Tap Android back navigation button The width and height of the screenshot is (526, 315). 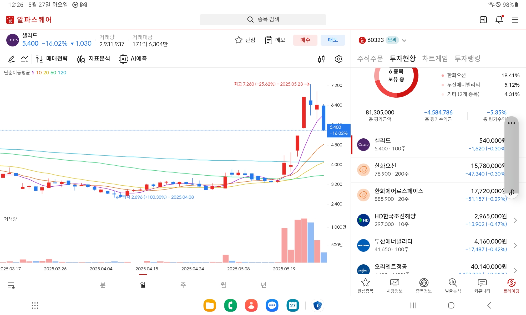point(489,305)
